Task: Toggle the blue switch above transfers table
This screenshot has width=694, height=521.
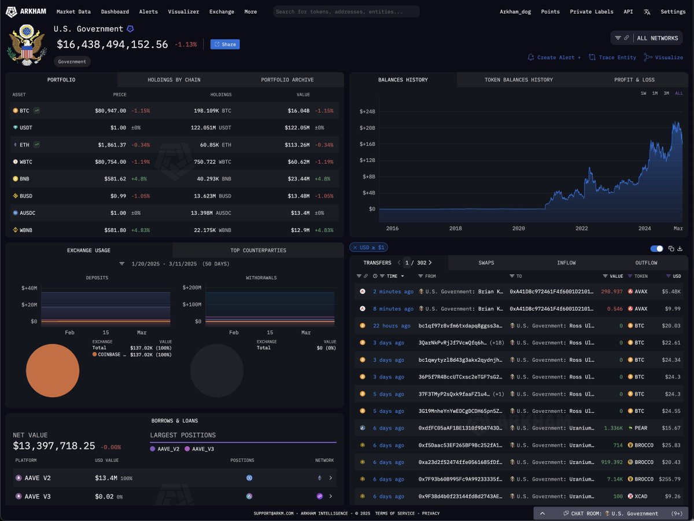Action: [x=656, y=248]
